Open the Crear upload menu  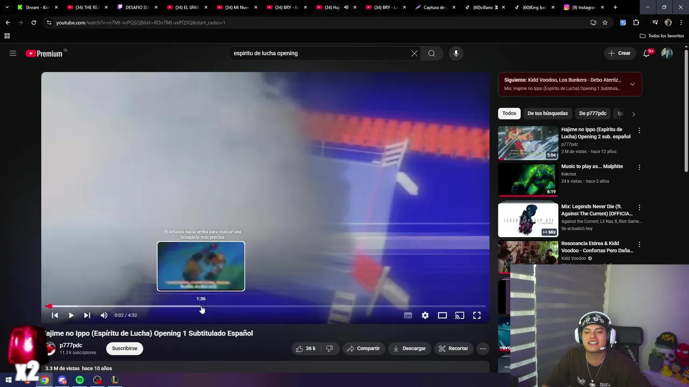coord(620,53)
